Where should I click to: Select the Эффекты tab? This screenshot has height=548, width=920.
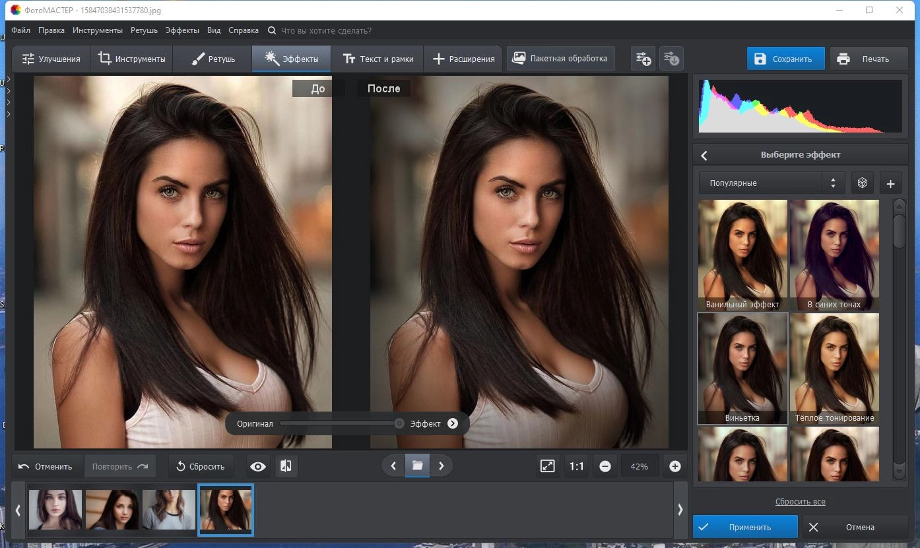(291, 59)
